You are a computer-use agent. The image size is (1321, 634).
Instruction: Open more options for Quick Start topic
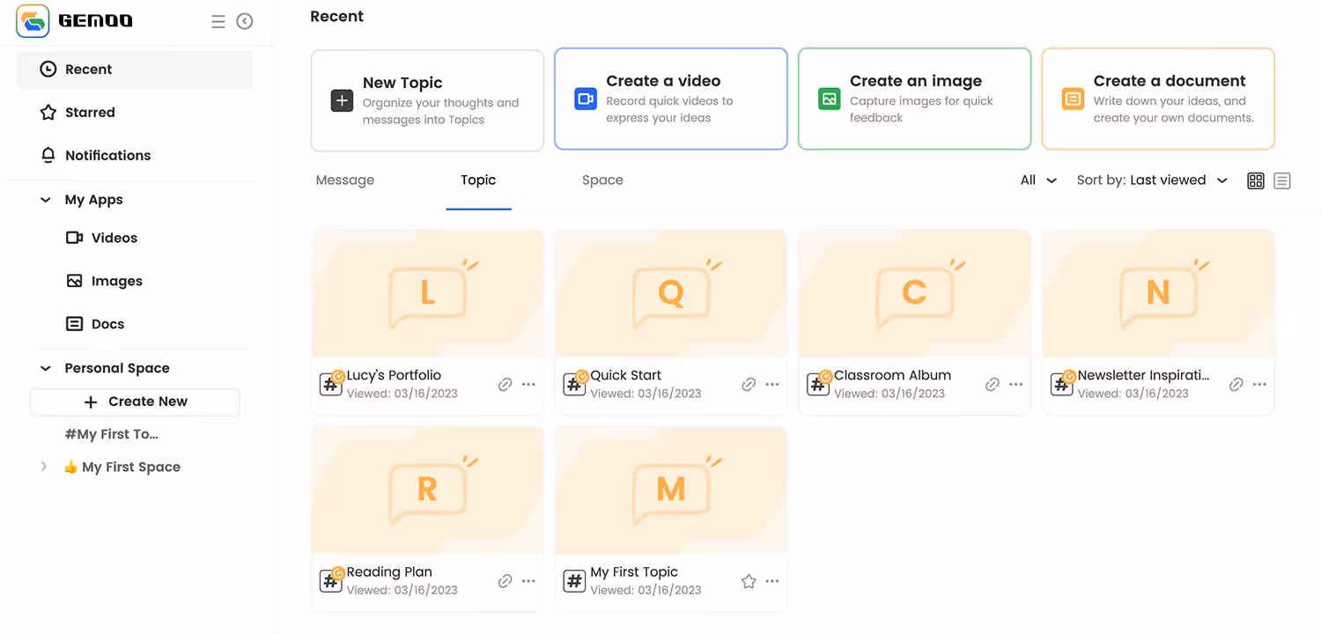click(x=772, y=384)
